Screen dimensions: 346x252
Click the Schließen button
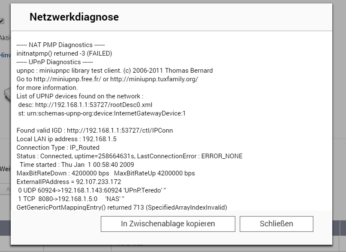(x=276, y=224)
